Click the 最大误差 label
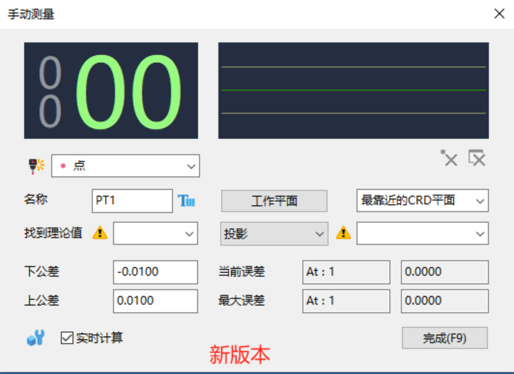This screenshot has width=514, height=374. coord(242,301)
